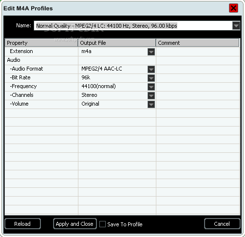
Task: Select the -Audio Format property label
Action: (x=26, y=69)
